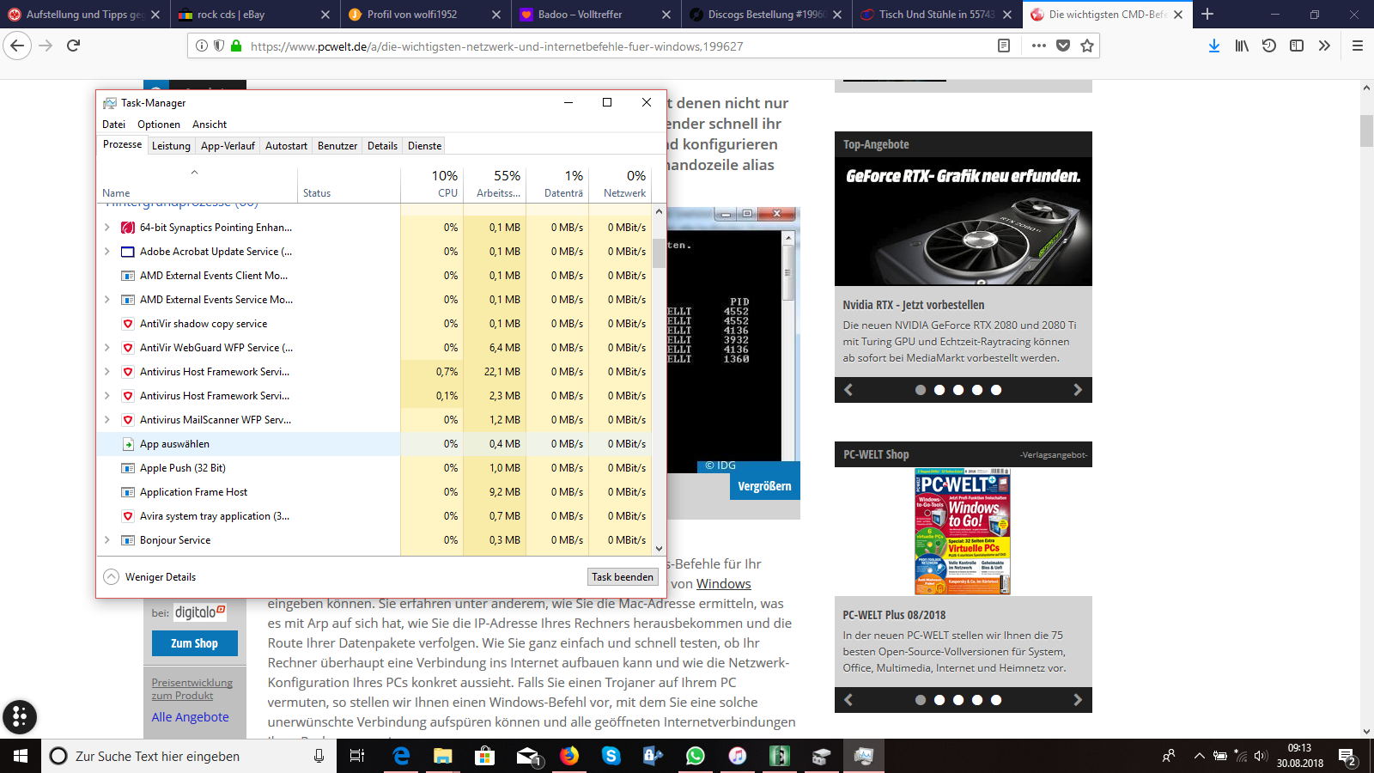
Task: Bookmark page with star icon
Action: click(1087, 46)
